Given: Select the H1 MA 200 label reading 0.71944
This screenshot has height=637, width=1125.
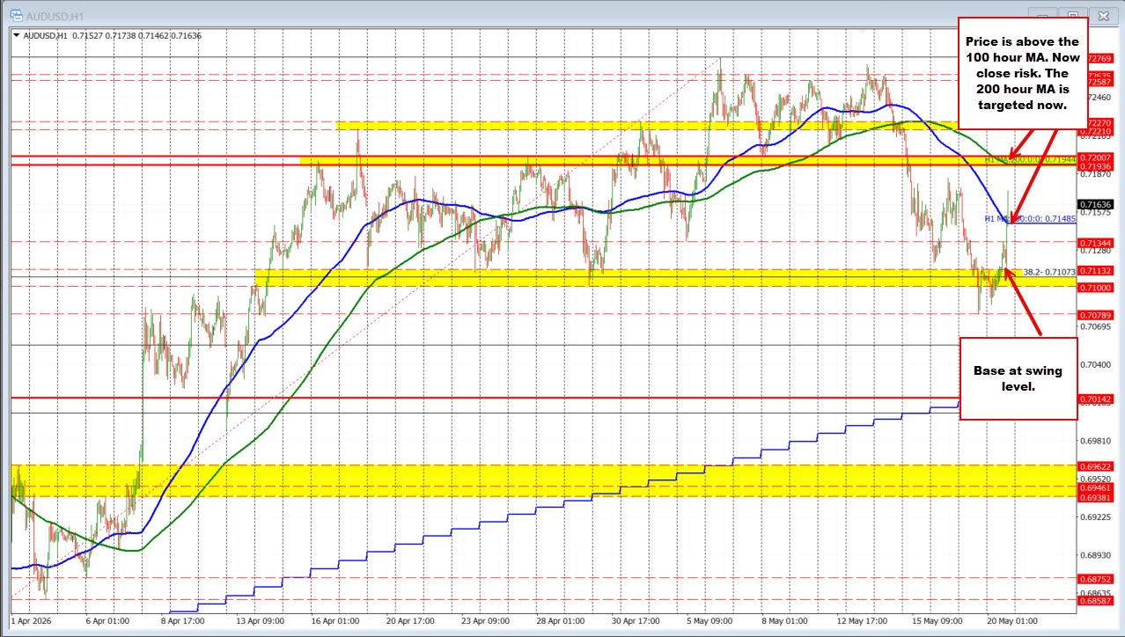Looking at the screenshot, I should pyautogui.click(x=1029, y=159).
